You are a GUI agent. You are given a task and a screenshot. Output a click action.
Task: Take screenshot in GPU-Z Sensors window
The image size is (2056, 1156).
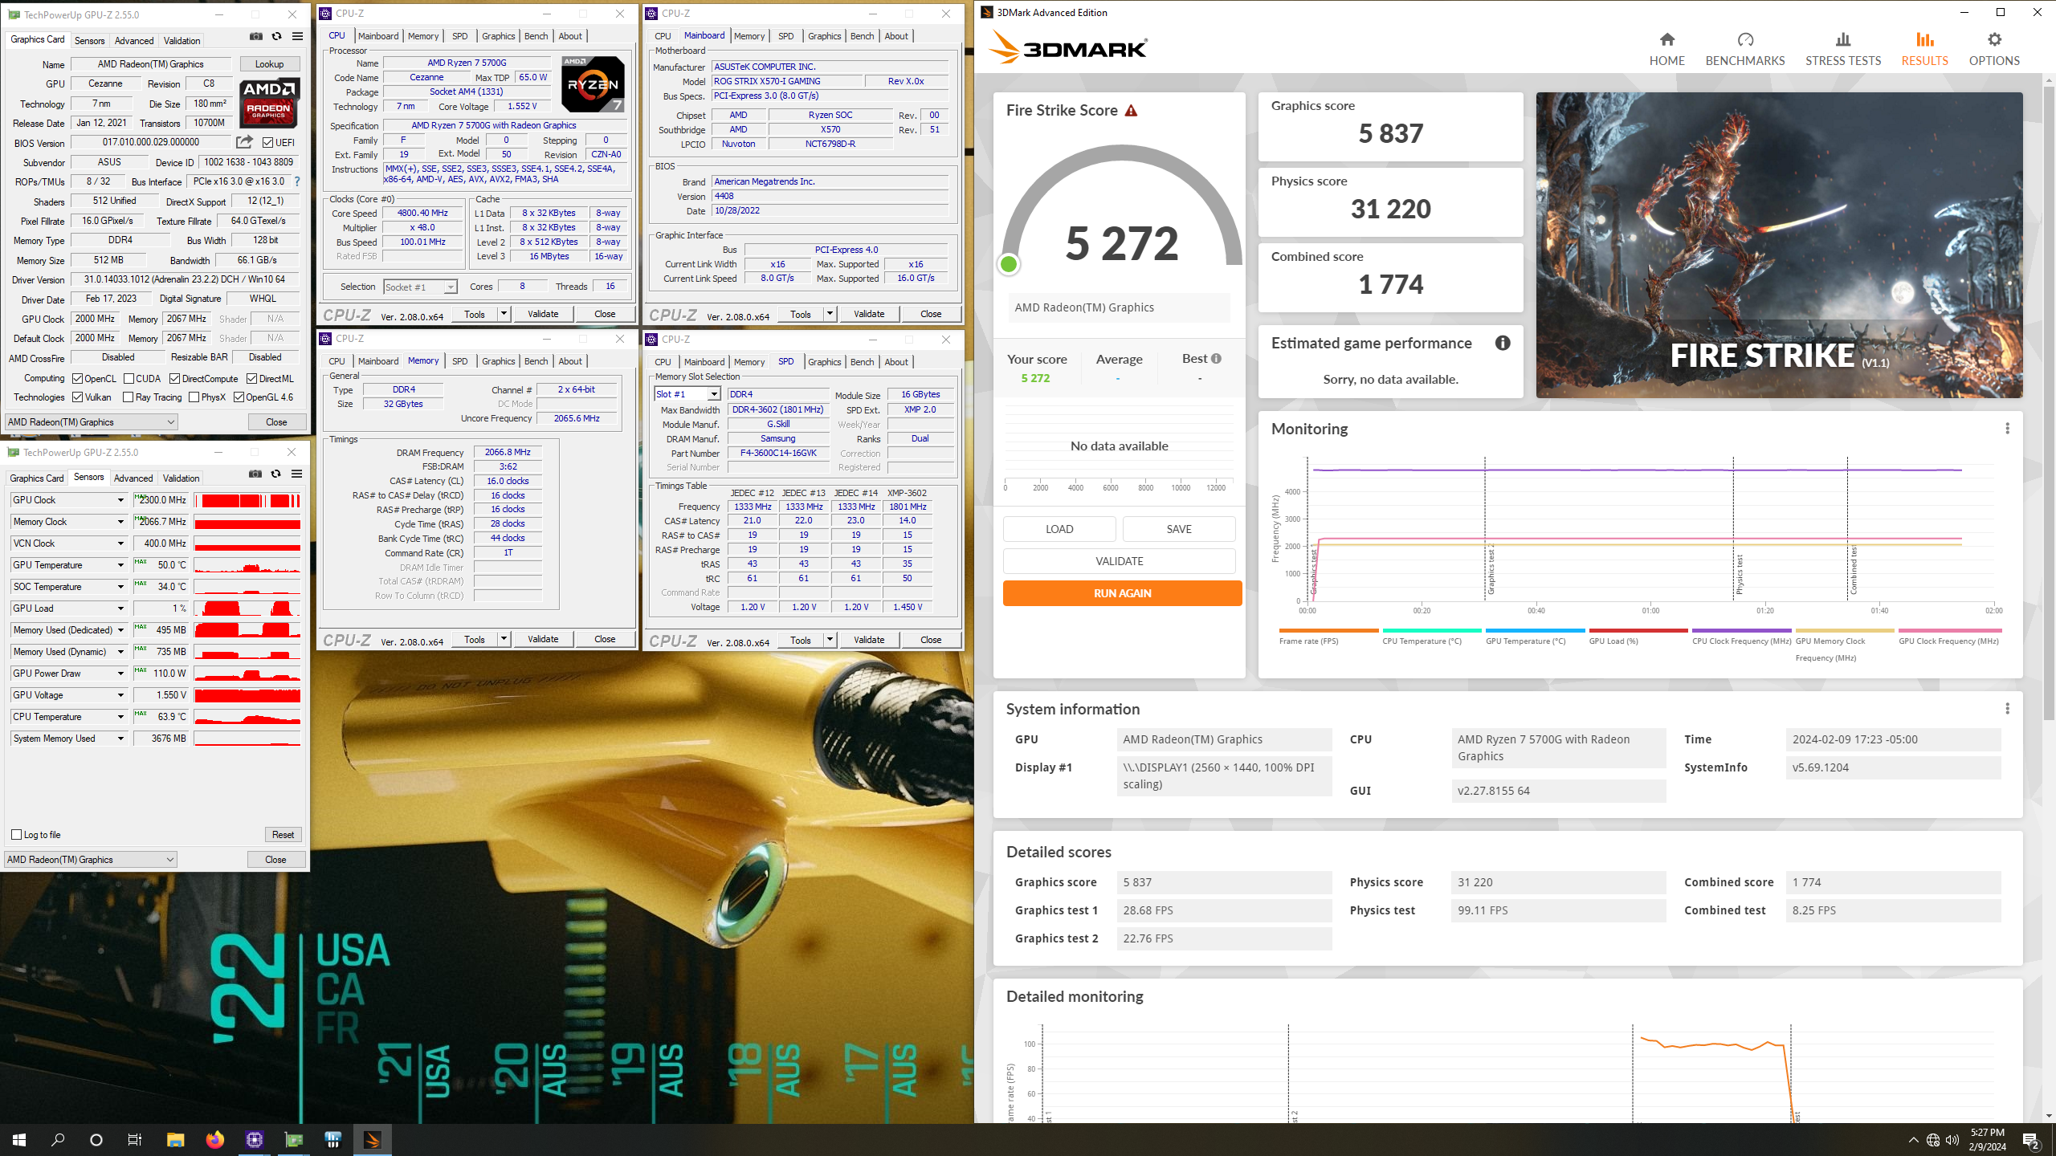(255, 474)
